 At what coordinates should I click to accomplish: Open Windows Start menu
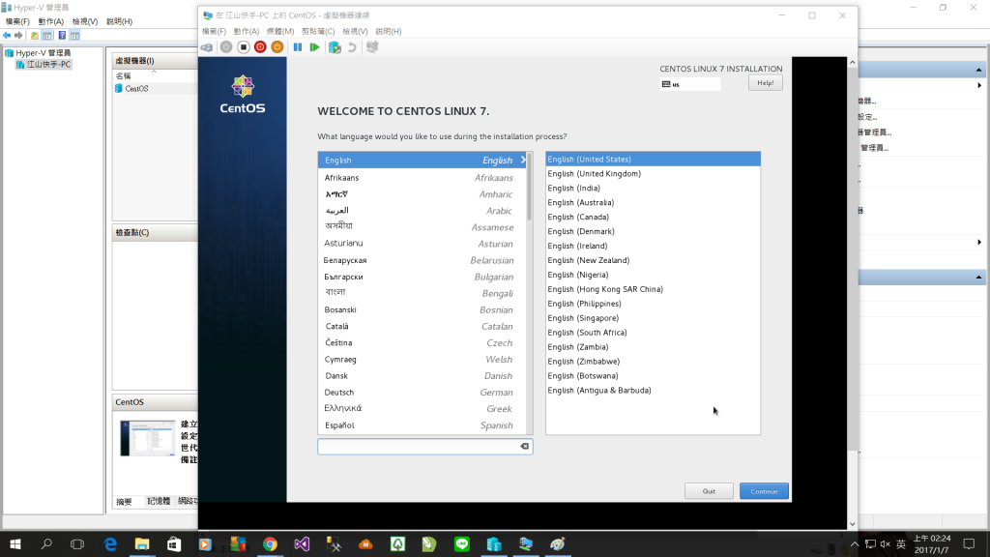[x=15, y=544]
